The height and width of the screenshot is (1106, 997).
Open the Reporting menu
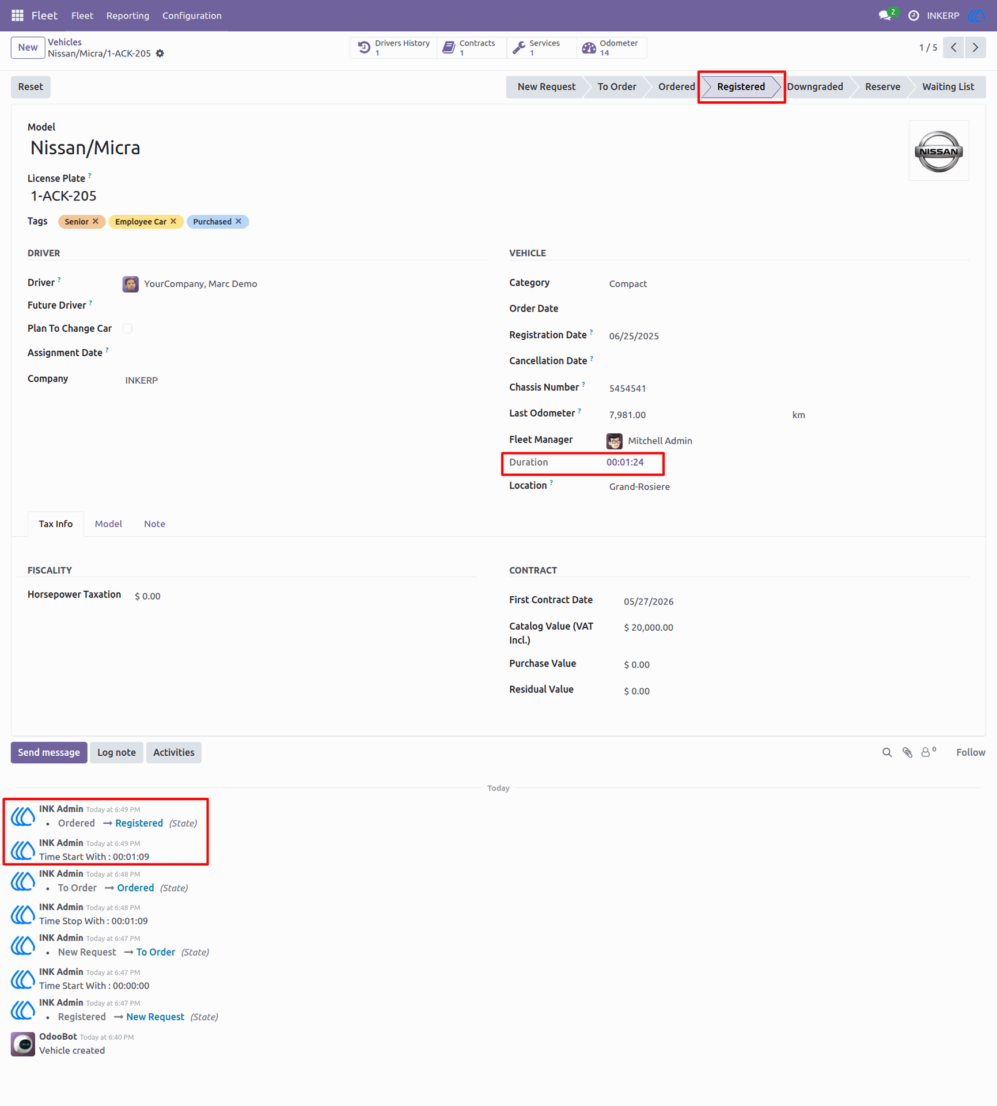128,16
